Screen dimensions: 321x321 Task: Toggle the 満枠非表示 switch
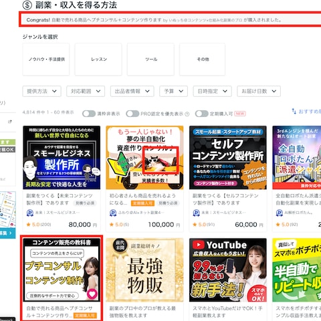(89, 114)
